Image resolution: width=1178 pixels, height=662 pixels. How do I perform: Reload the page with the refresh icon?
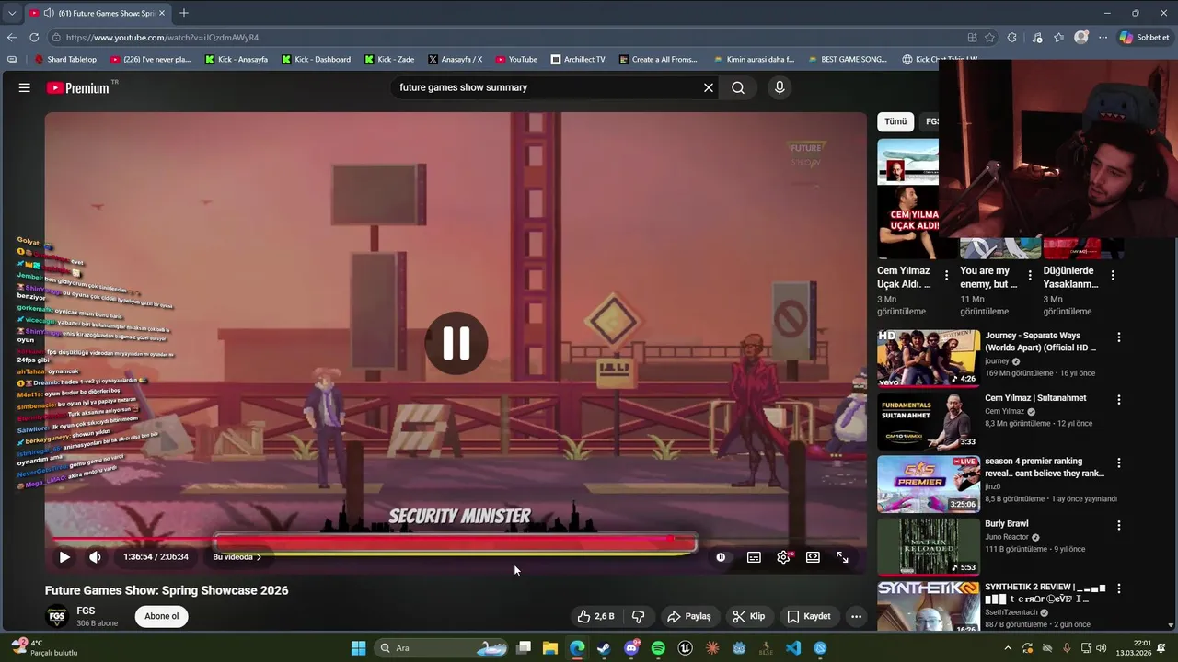point(34,38)
